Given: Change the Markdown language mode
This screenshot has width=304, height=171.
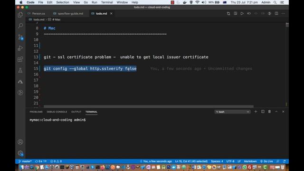Looking at the screenshot, I should point(250,161).
